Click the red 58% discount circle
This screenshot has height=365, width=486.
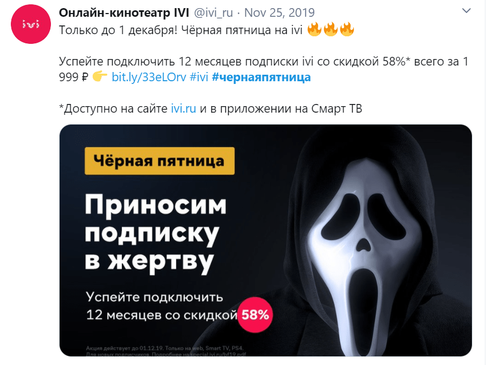coord(255,315)
